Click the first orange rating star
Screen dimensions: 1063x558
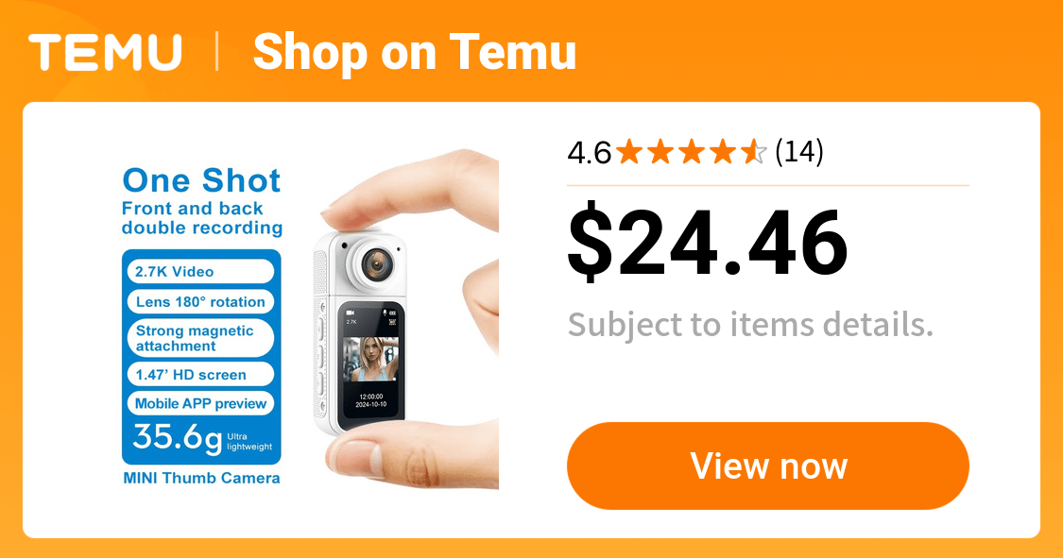pyautogui.click(x=629, y=152)
